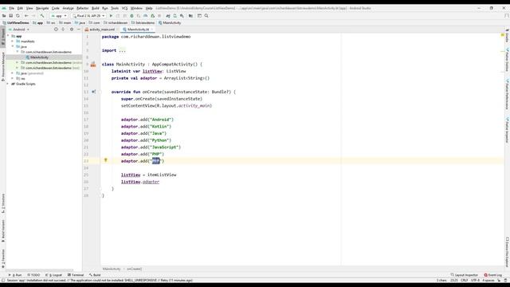Switch to the activity_main.xml editor tab

pyautogui.click(x=102, y=29)
